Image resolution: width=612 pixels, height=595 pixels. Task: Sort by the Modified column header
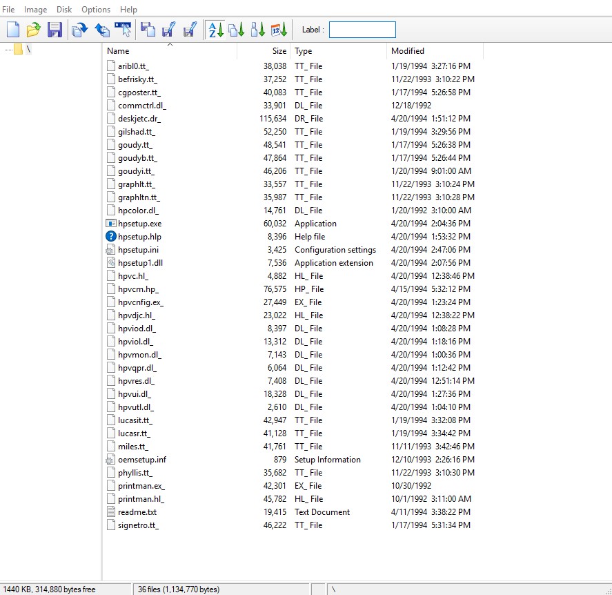point(407,51)
